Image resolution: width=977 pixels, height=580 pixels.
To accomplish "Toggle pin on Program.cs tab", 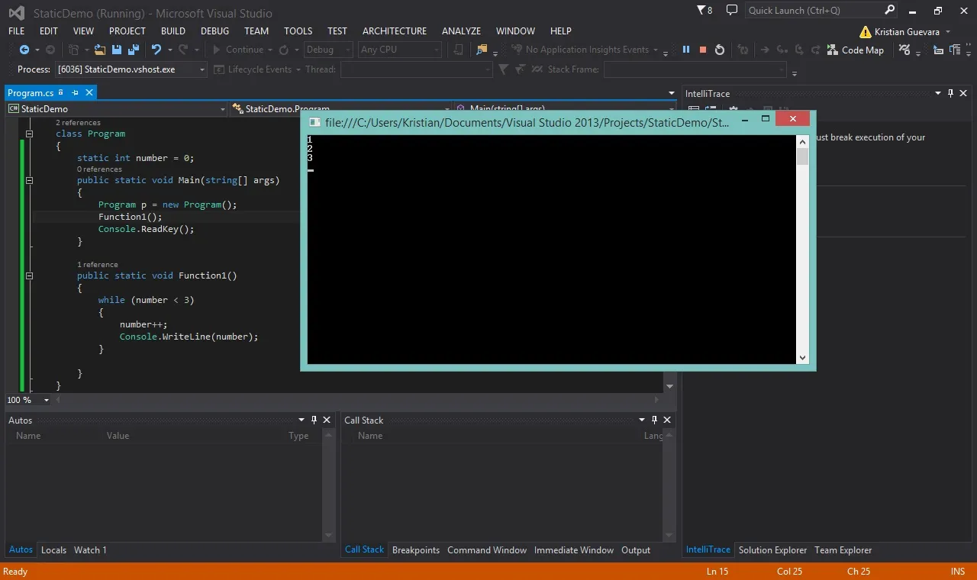I will point(76,92).
